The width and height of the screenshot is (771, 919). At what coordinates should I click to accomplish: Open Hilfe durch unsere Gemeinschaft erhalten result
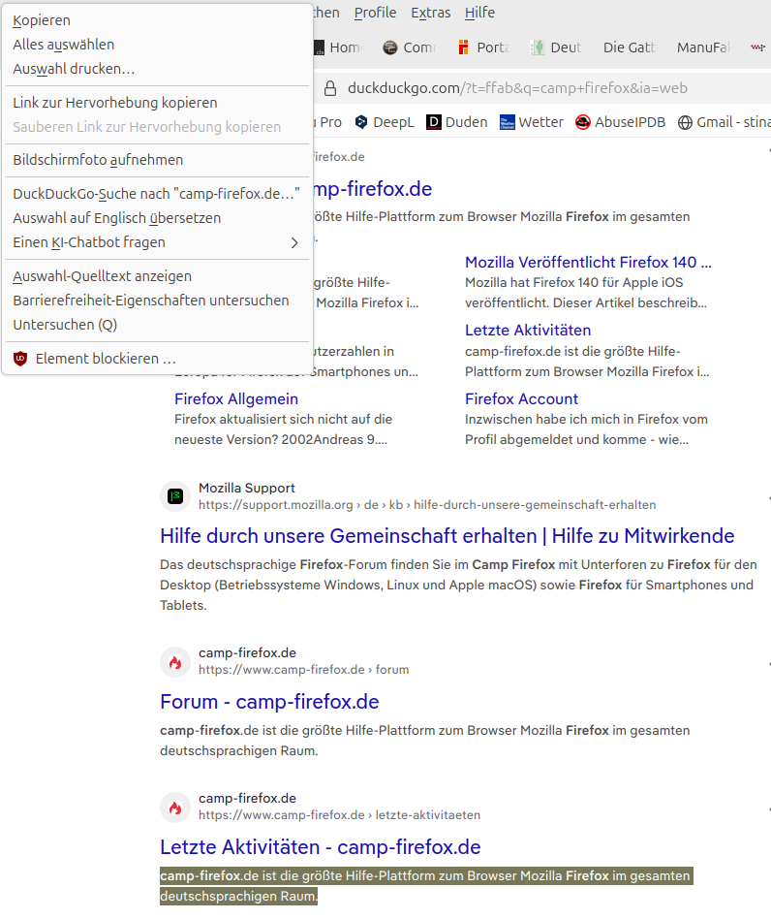tap(447, 536)
